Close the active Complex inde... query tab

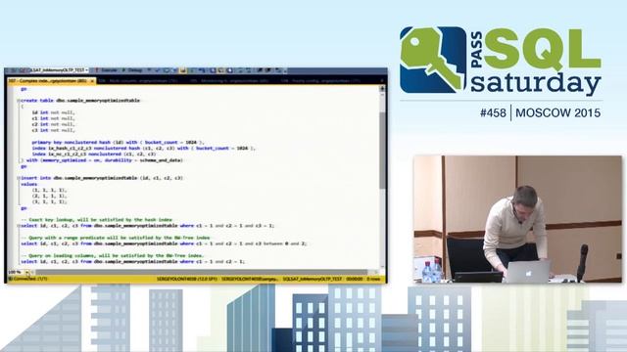click(x=92, y=81)
